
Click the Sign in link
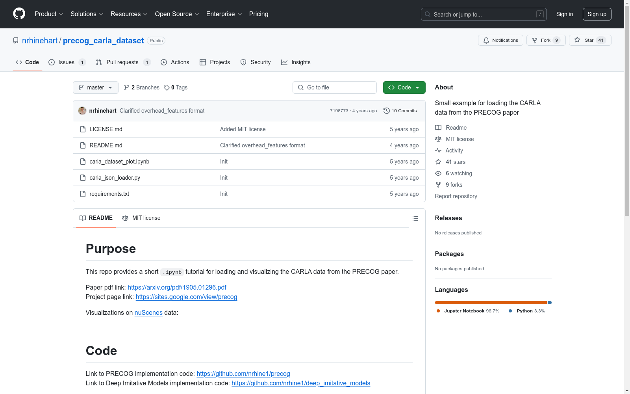[x=565, y=14]
